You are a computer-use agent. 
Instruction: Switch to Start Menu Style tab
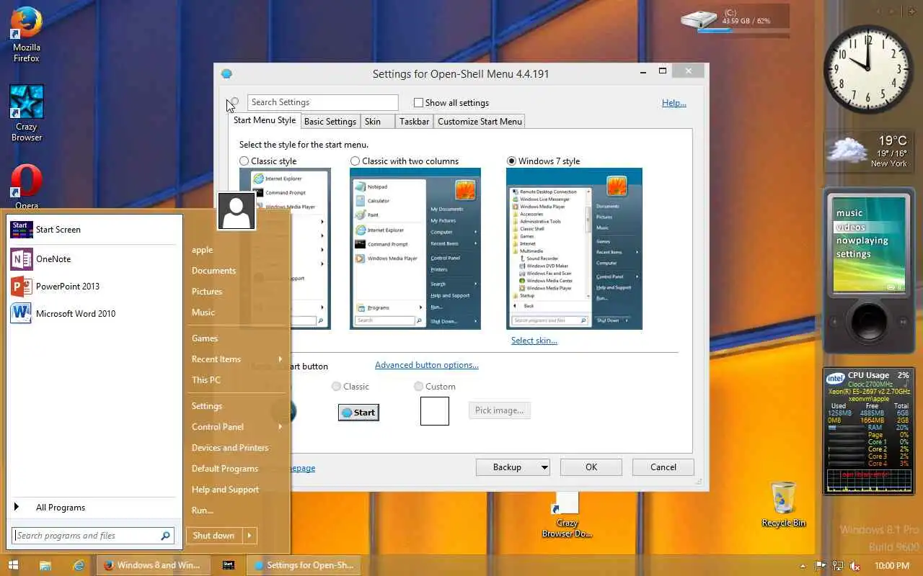pos(265,120)
